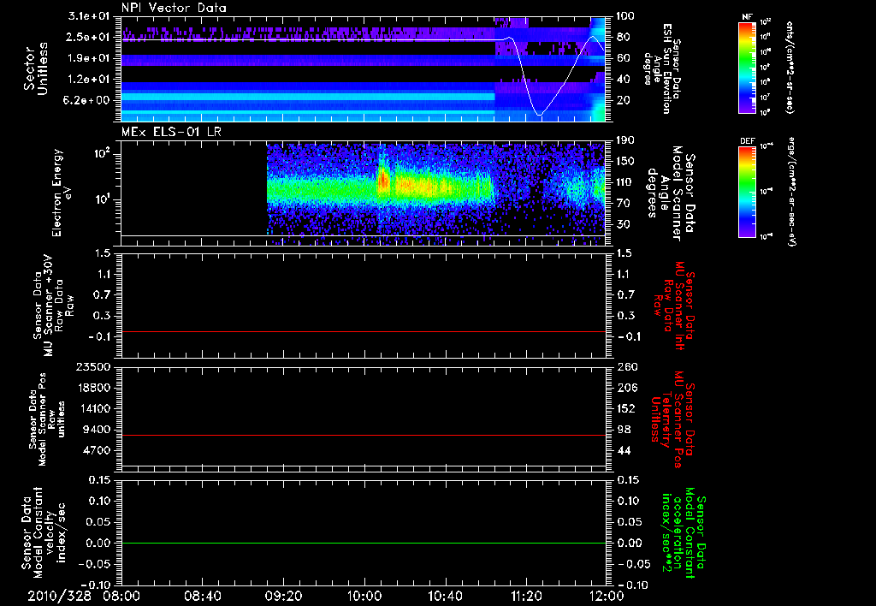Click the '08:40' time axis label

202,596
